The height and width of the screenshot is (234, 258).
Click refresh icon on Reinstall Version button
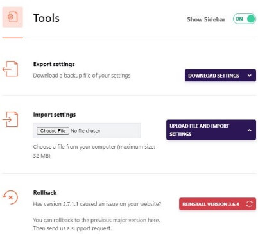pos(249,204)
